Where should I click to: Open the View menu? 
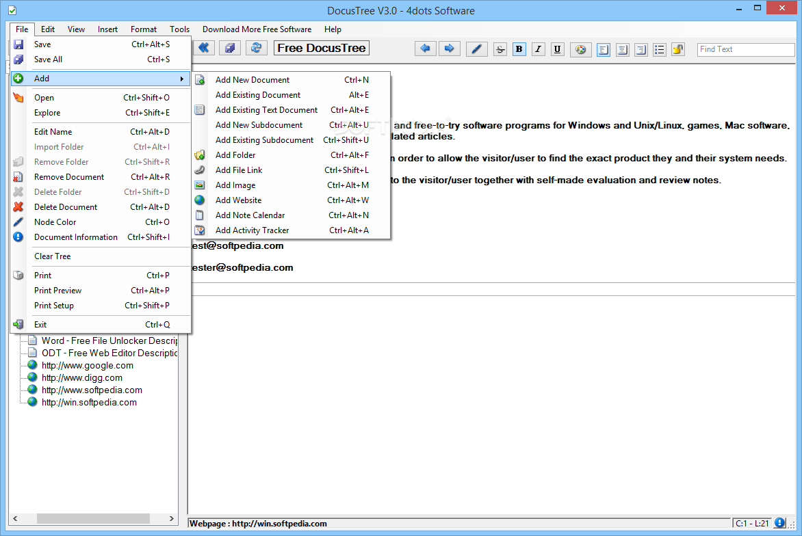point(76,29)
